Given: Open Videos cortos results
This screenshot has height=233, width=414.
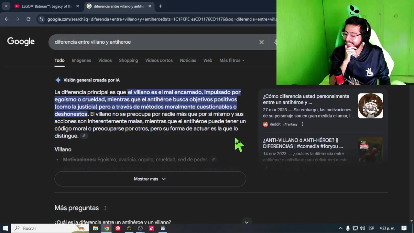Looking at the screenshot, I should click(x=159, y=61).
